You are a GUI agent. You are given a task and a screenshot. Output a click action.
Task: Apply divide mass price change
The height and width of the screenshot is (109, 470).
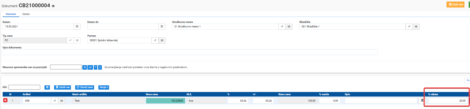pos(100,67)
